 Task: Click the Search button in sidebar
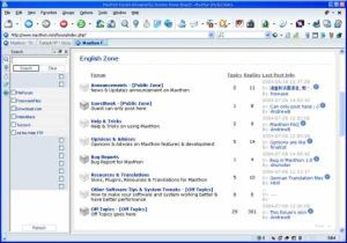pos(26,68)
